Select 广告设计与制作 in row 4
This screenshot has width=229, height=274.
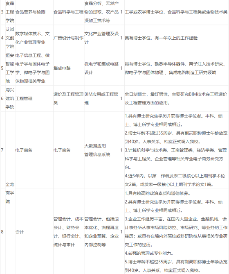[69, 38]
